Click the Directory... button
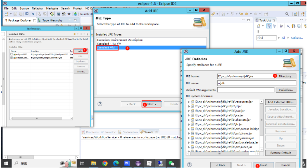Image resolution: width=308 pixels, height=168 pixels. 286,76
